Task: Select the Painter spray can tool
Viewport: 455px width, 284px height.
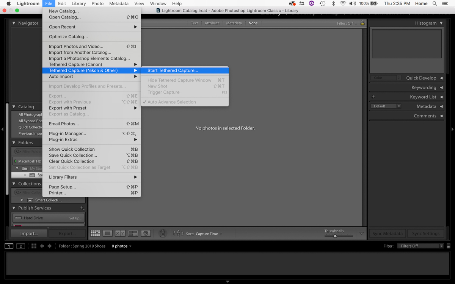Action: [163, 234]
